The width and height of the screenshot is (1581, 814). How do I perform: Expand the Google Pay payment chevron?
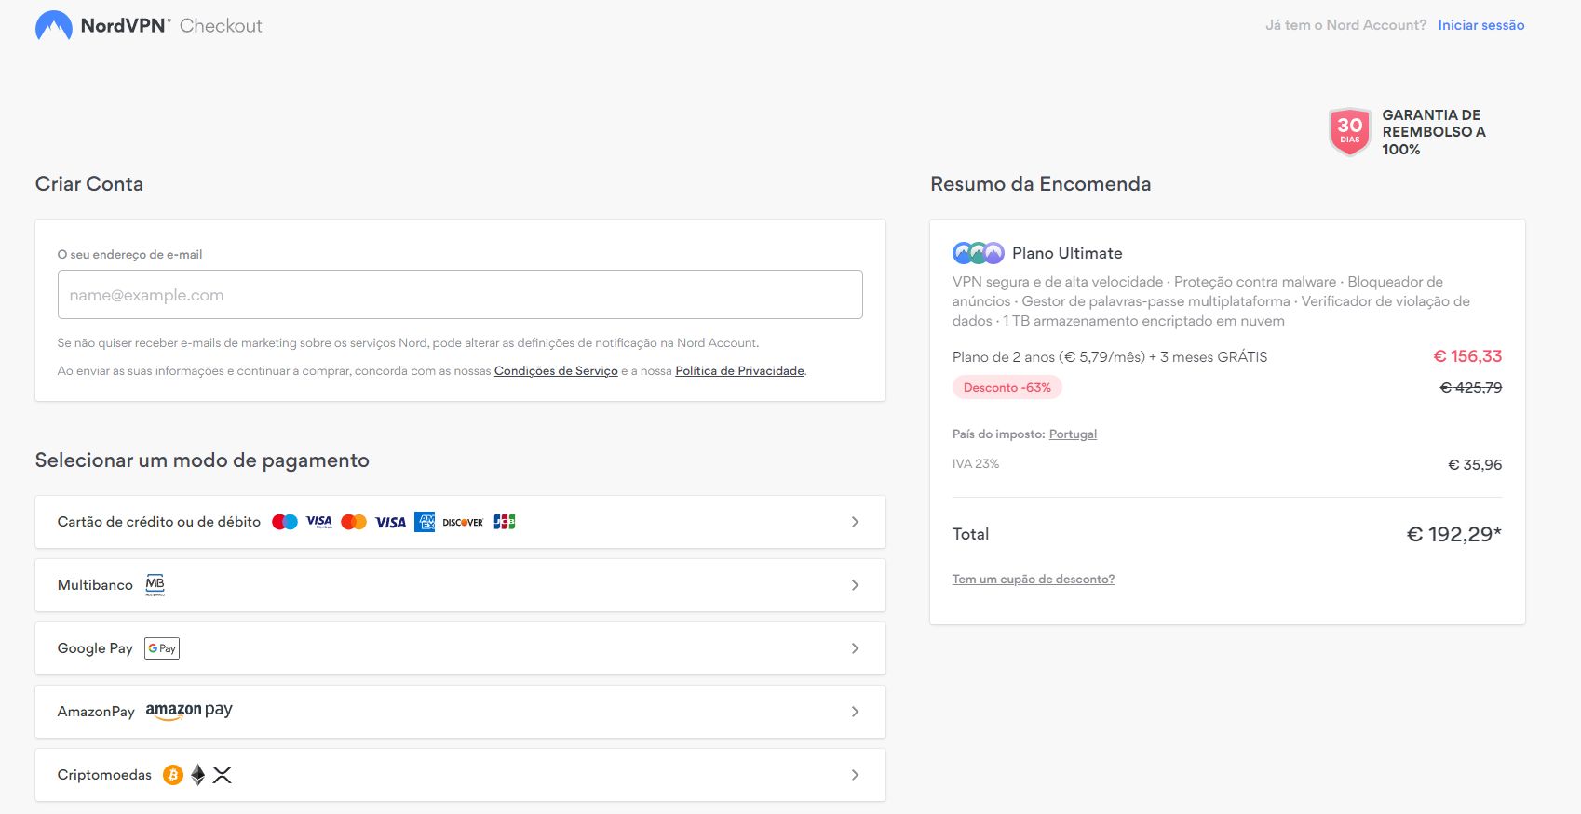click(x=855, y=648)
